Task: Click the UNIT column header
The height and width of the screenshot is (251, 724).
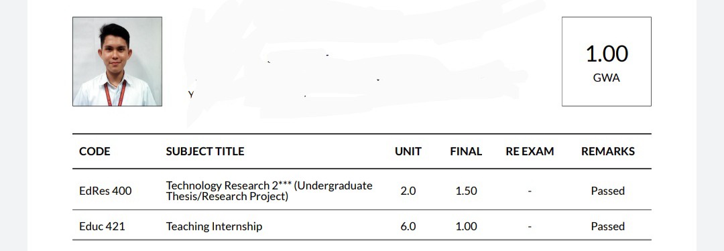Action: (408, 151)
